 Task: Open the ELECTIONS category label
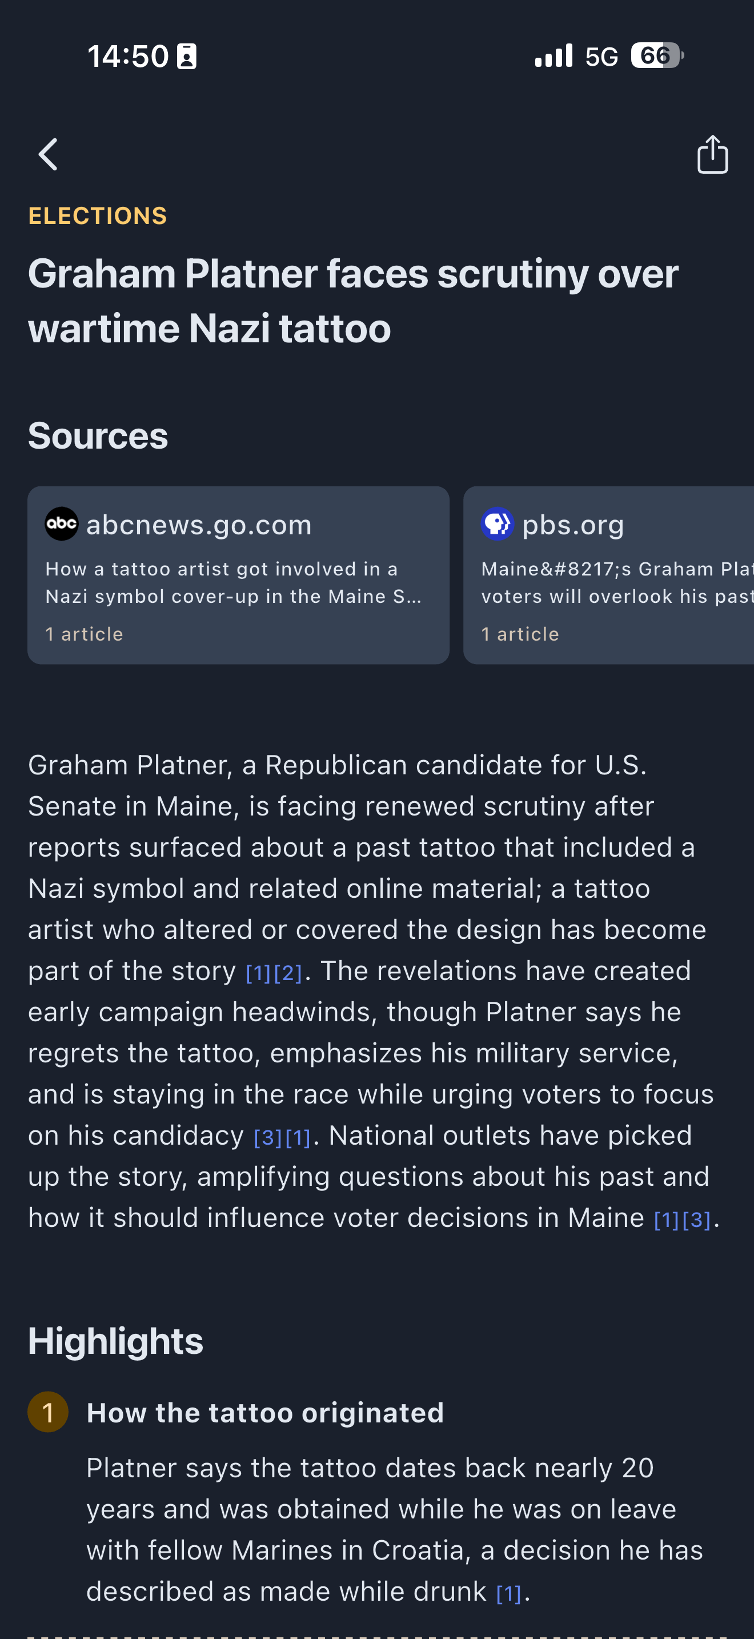click(x=97, y=215)
